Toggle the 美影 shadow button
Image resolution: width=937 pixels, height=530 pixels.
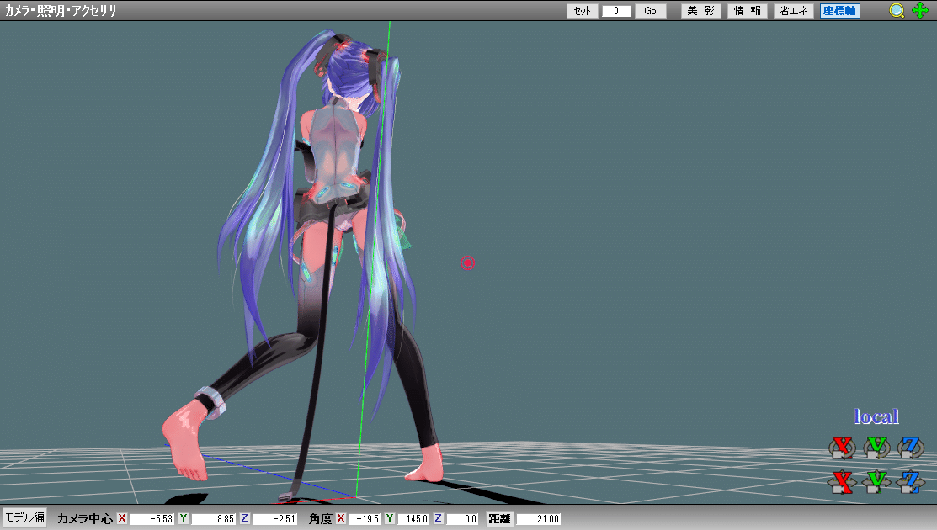[x=701, y=11]
